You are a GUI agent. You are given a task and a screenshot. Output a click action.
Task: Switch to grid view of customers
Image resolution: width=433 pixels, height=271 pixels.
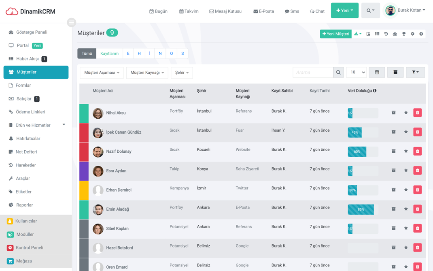(x=377, y=34)
